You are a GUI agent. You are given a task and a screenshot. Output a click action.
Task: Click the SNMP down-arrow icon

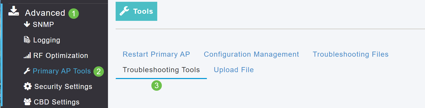point(27,24)
